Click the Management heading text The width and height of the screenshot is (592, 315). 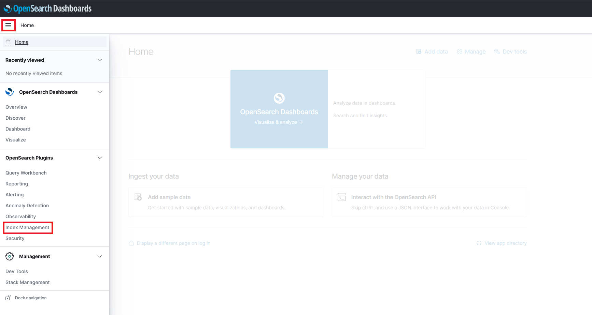point(34,256)
